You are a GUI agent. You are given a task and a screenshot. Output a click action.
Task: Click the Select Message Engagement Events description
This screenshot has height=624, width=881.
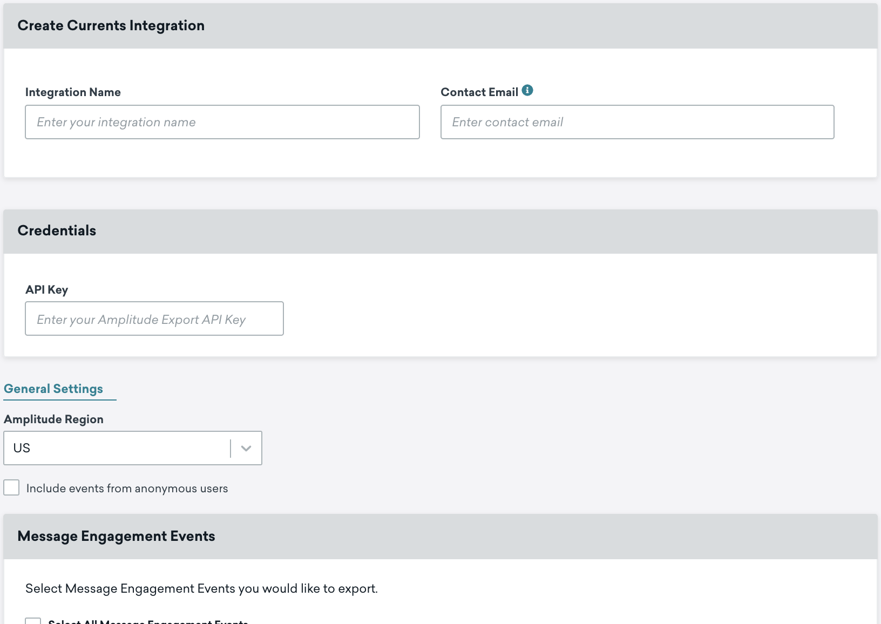pyautogui.click(x=201, y=588)
